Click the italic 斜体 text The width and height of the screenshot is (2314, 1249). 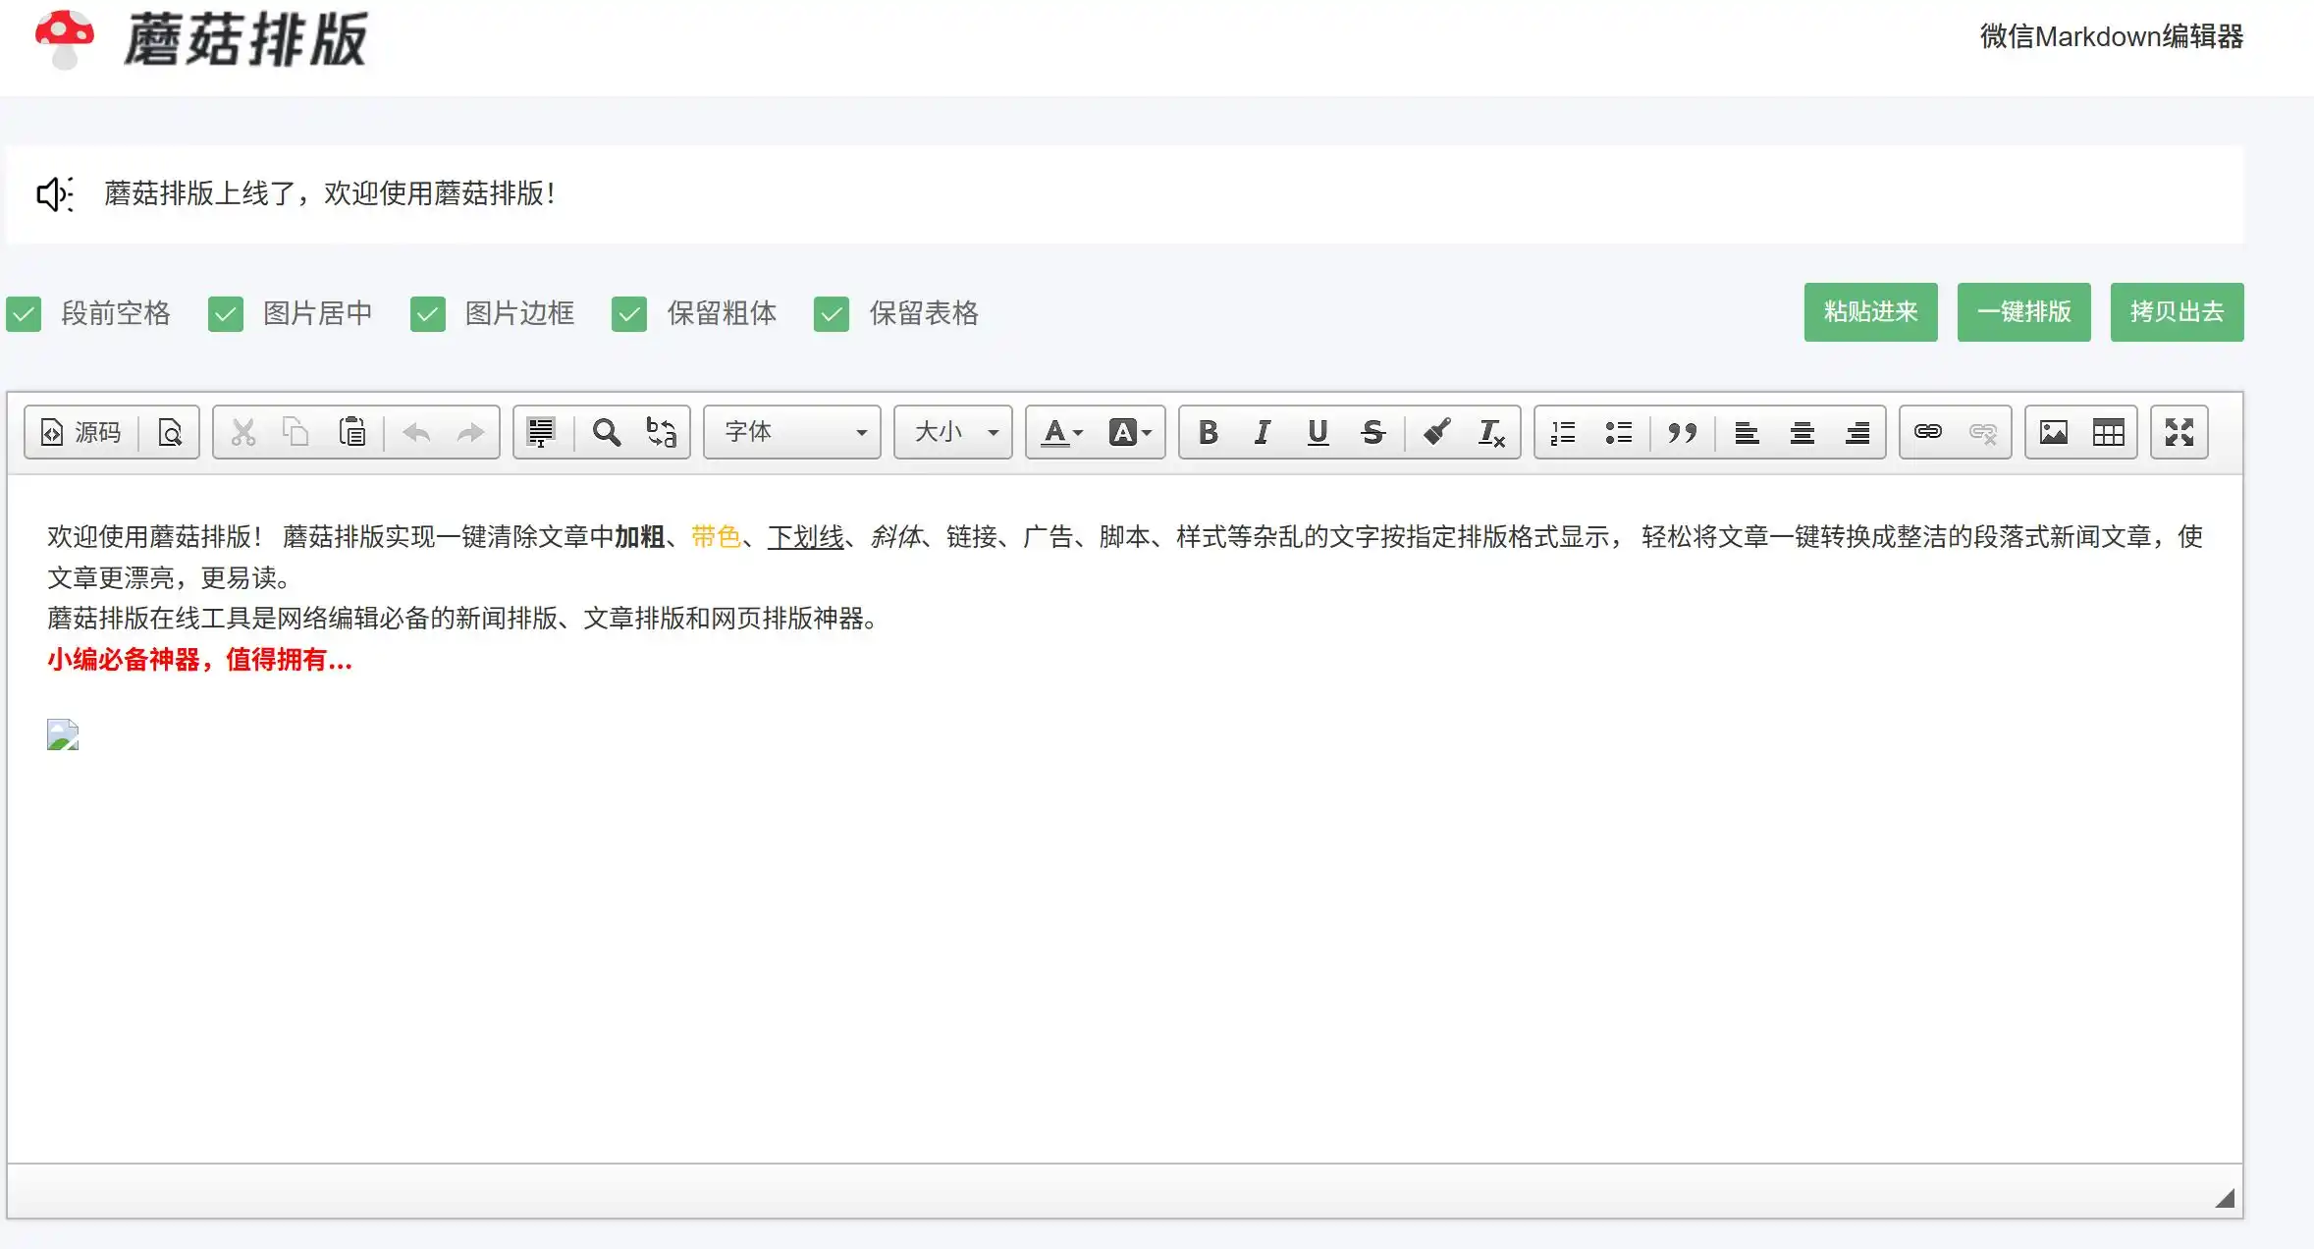pos(896,537)
